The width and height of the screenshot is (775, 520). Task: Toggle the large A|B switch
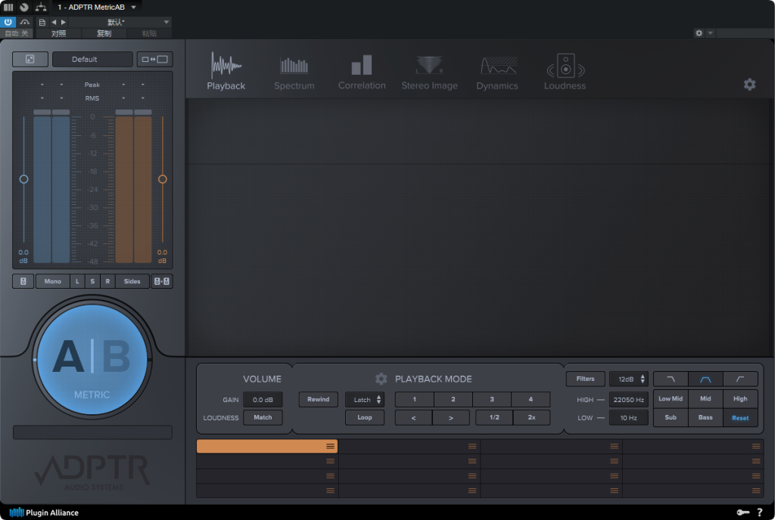pyautogui.click(x=92, y=359)
